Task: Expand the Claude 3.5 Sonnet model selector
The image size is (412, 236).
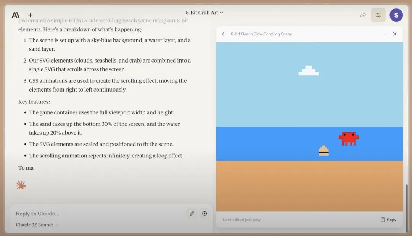Action: point(37,225)
